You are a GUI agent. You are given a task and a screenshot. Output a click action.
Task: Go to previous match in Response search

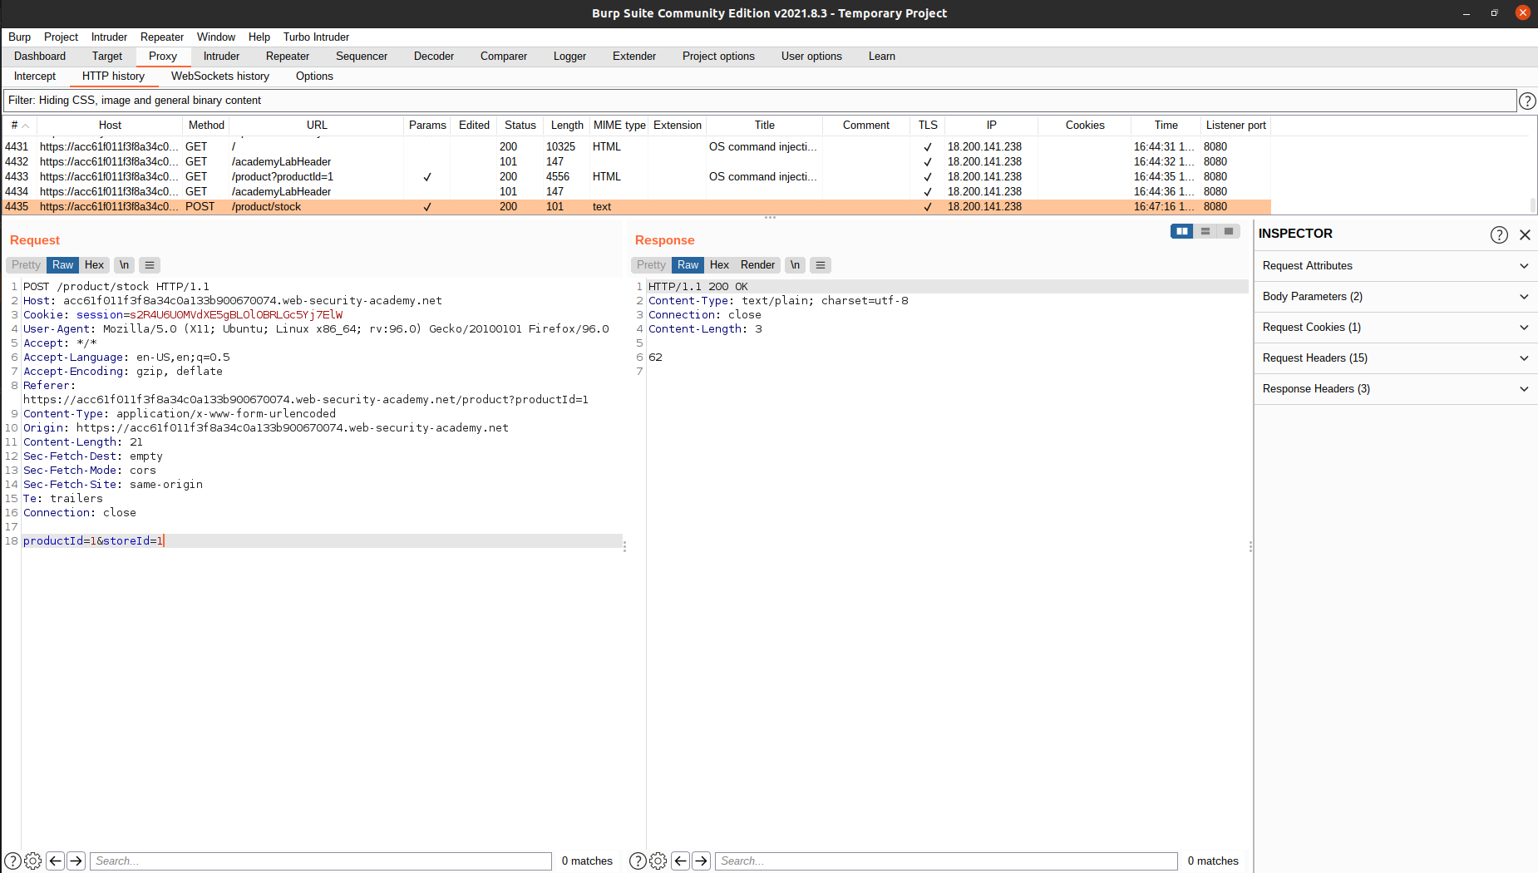click(x=681, y=861)
